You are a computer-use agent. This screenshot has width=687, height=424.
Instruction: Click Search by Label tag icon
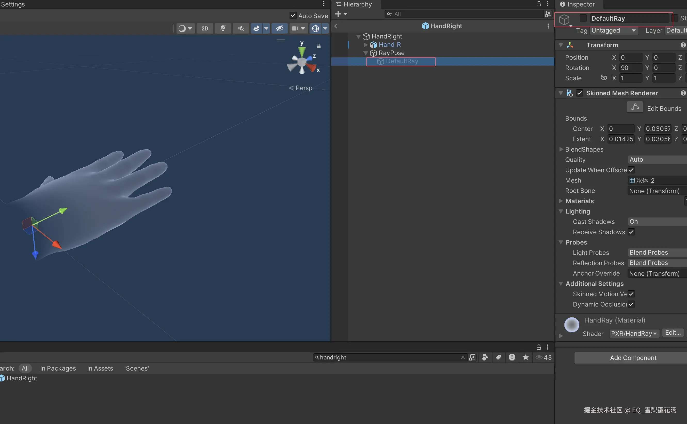[498, 357]
